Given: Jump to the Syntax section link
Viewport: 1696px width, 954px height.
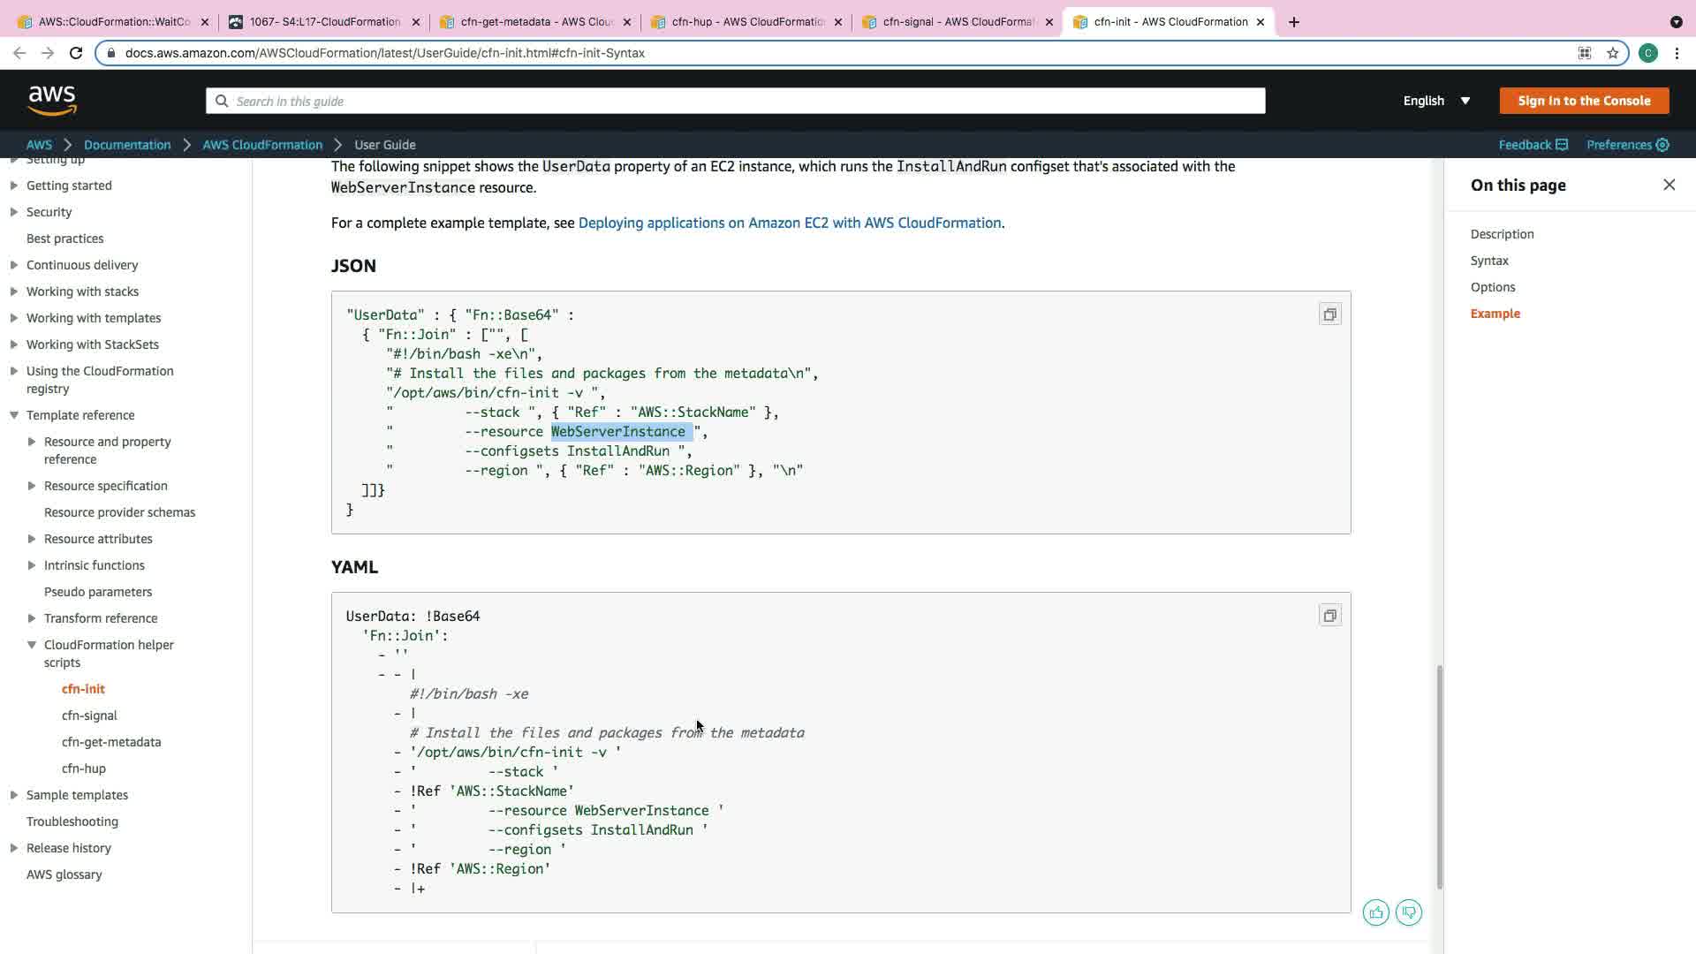Looking at the screenshot, I should (1489, 261).
